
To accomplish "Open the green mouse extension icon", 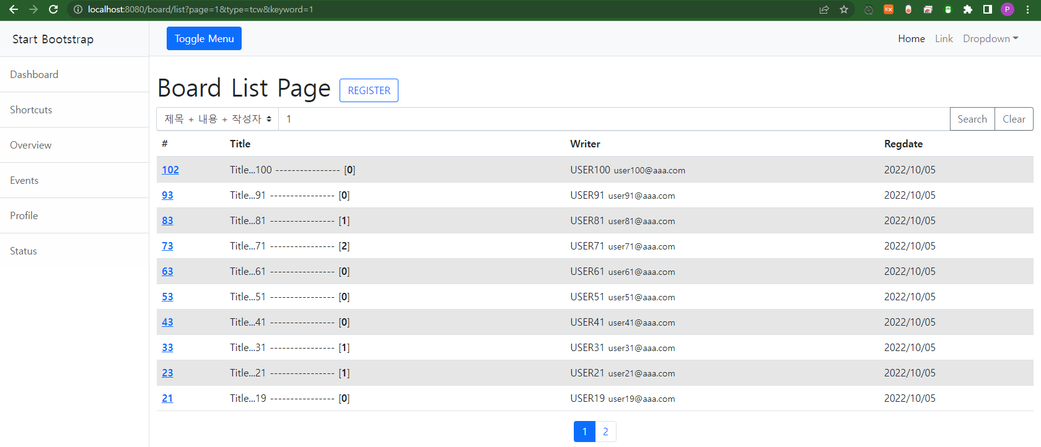I will (x=948, y=9).
